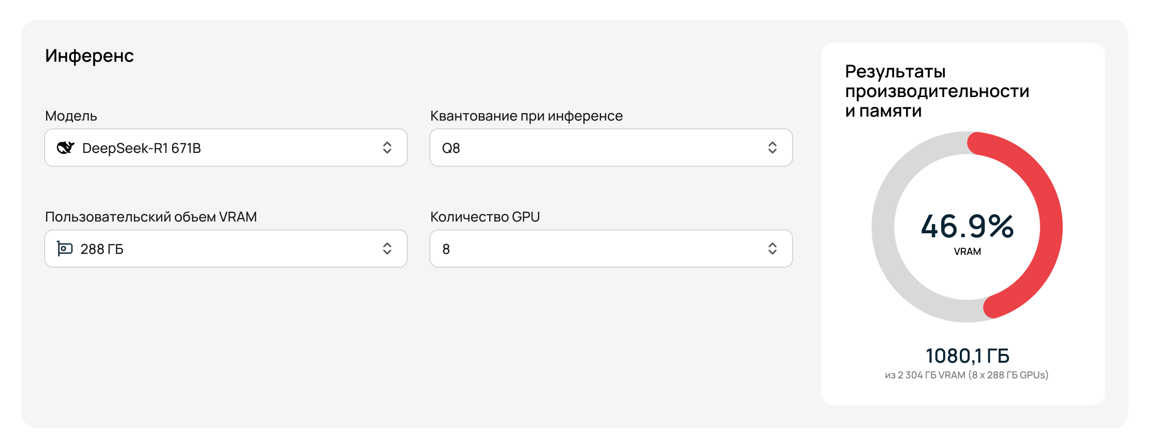Click the up-down chevron in the VRAM field
The width and height of the screenshot is (1150, 448).
[387, 249]
